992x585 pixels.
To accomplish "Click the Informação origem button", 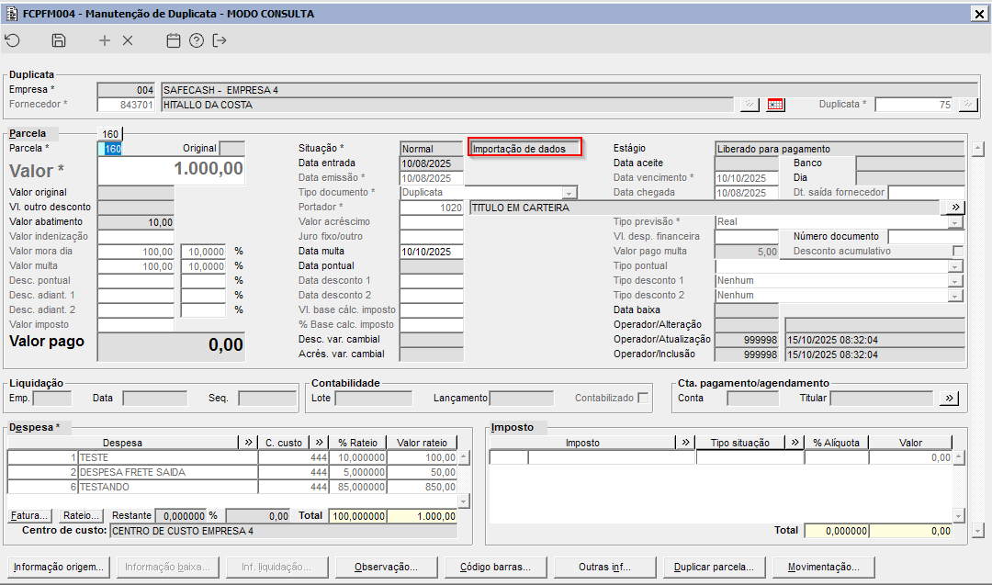I will click(59, 568).
